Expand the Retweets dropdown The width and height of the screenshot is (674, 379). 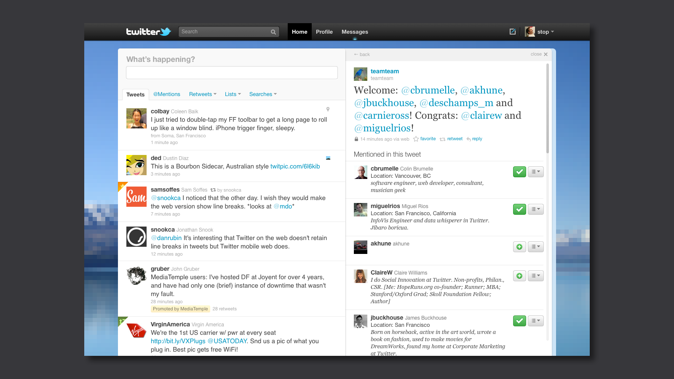pyautogui.click(x=203, y=94)
